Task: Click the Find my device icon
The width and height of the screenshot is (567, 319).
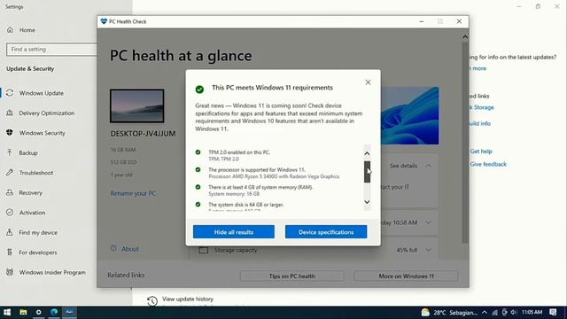Action: [10, 232]
